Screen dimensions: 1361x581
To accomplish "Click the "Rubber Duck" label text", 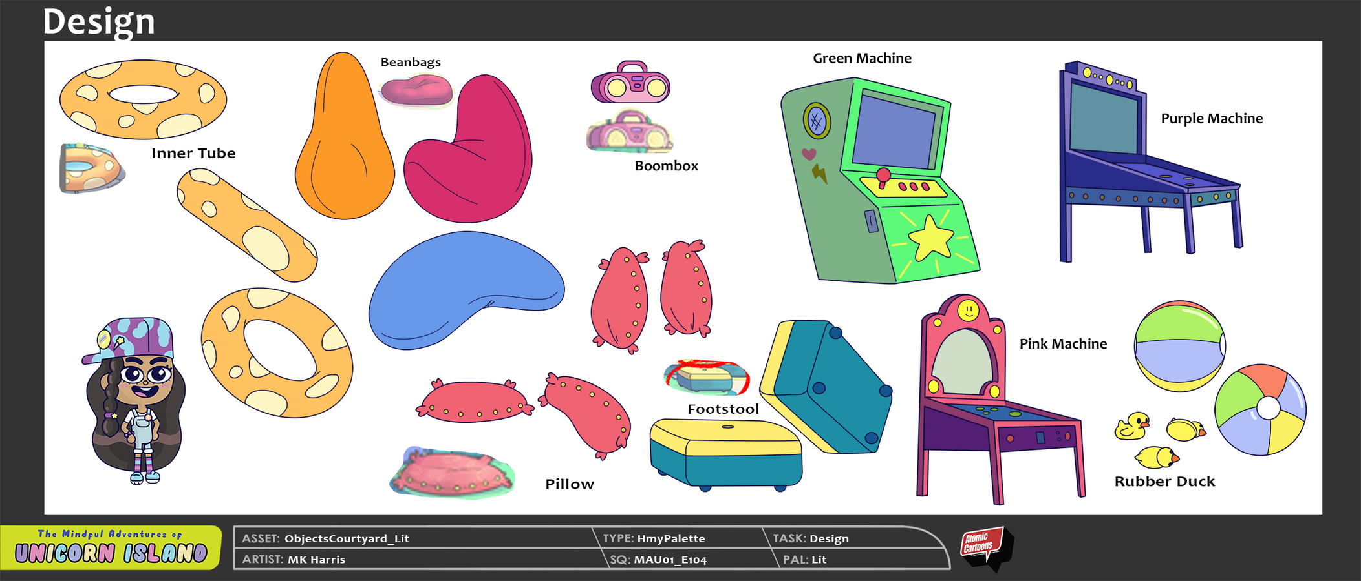I will tap(1164, 482).
